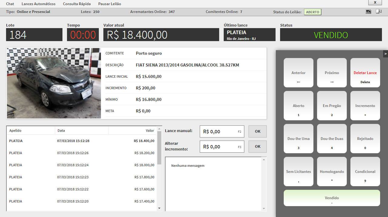This screenshot has width=388, height=217.
Task: Go to previous lot with Anterior button
Action: point(298,73)
